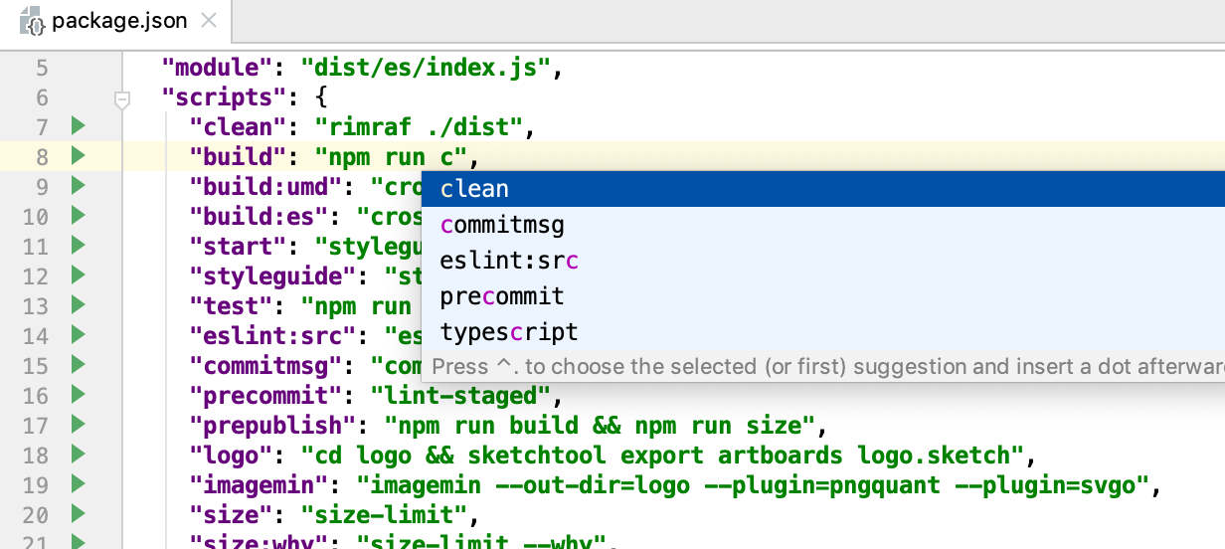Close the package.json tab
This screenshot has height=549, width=1225.
tap(208, 20)
